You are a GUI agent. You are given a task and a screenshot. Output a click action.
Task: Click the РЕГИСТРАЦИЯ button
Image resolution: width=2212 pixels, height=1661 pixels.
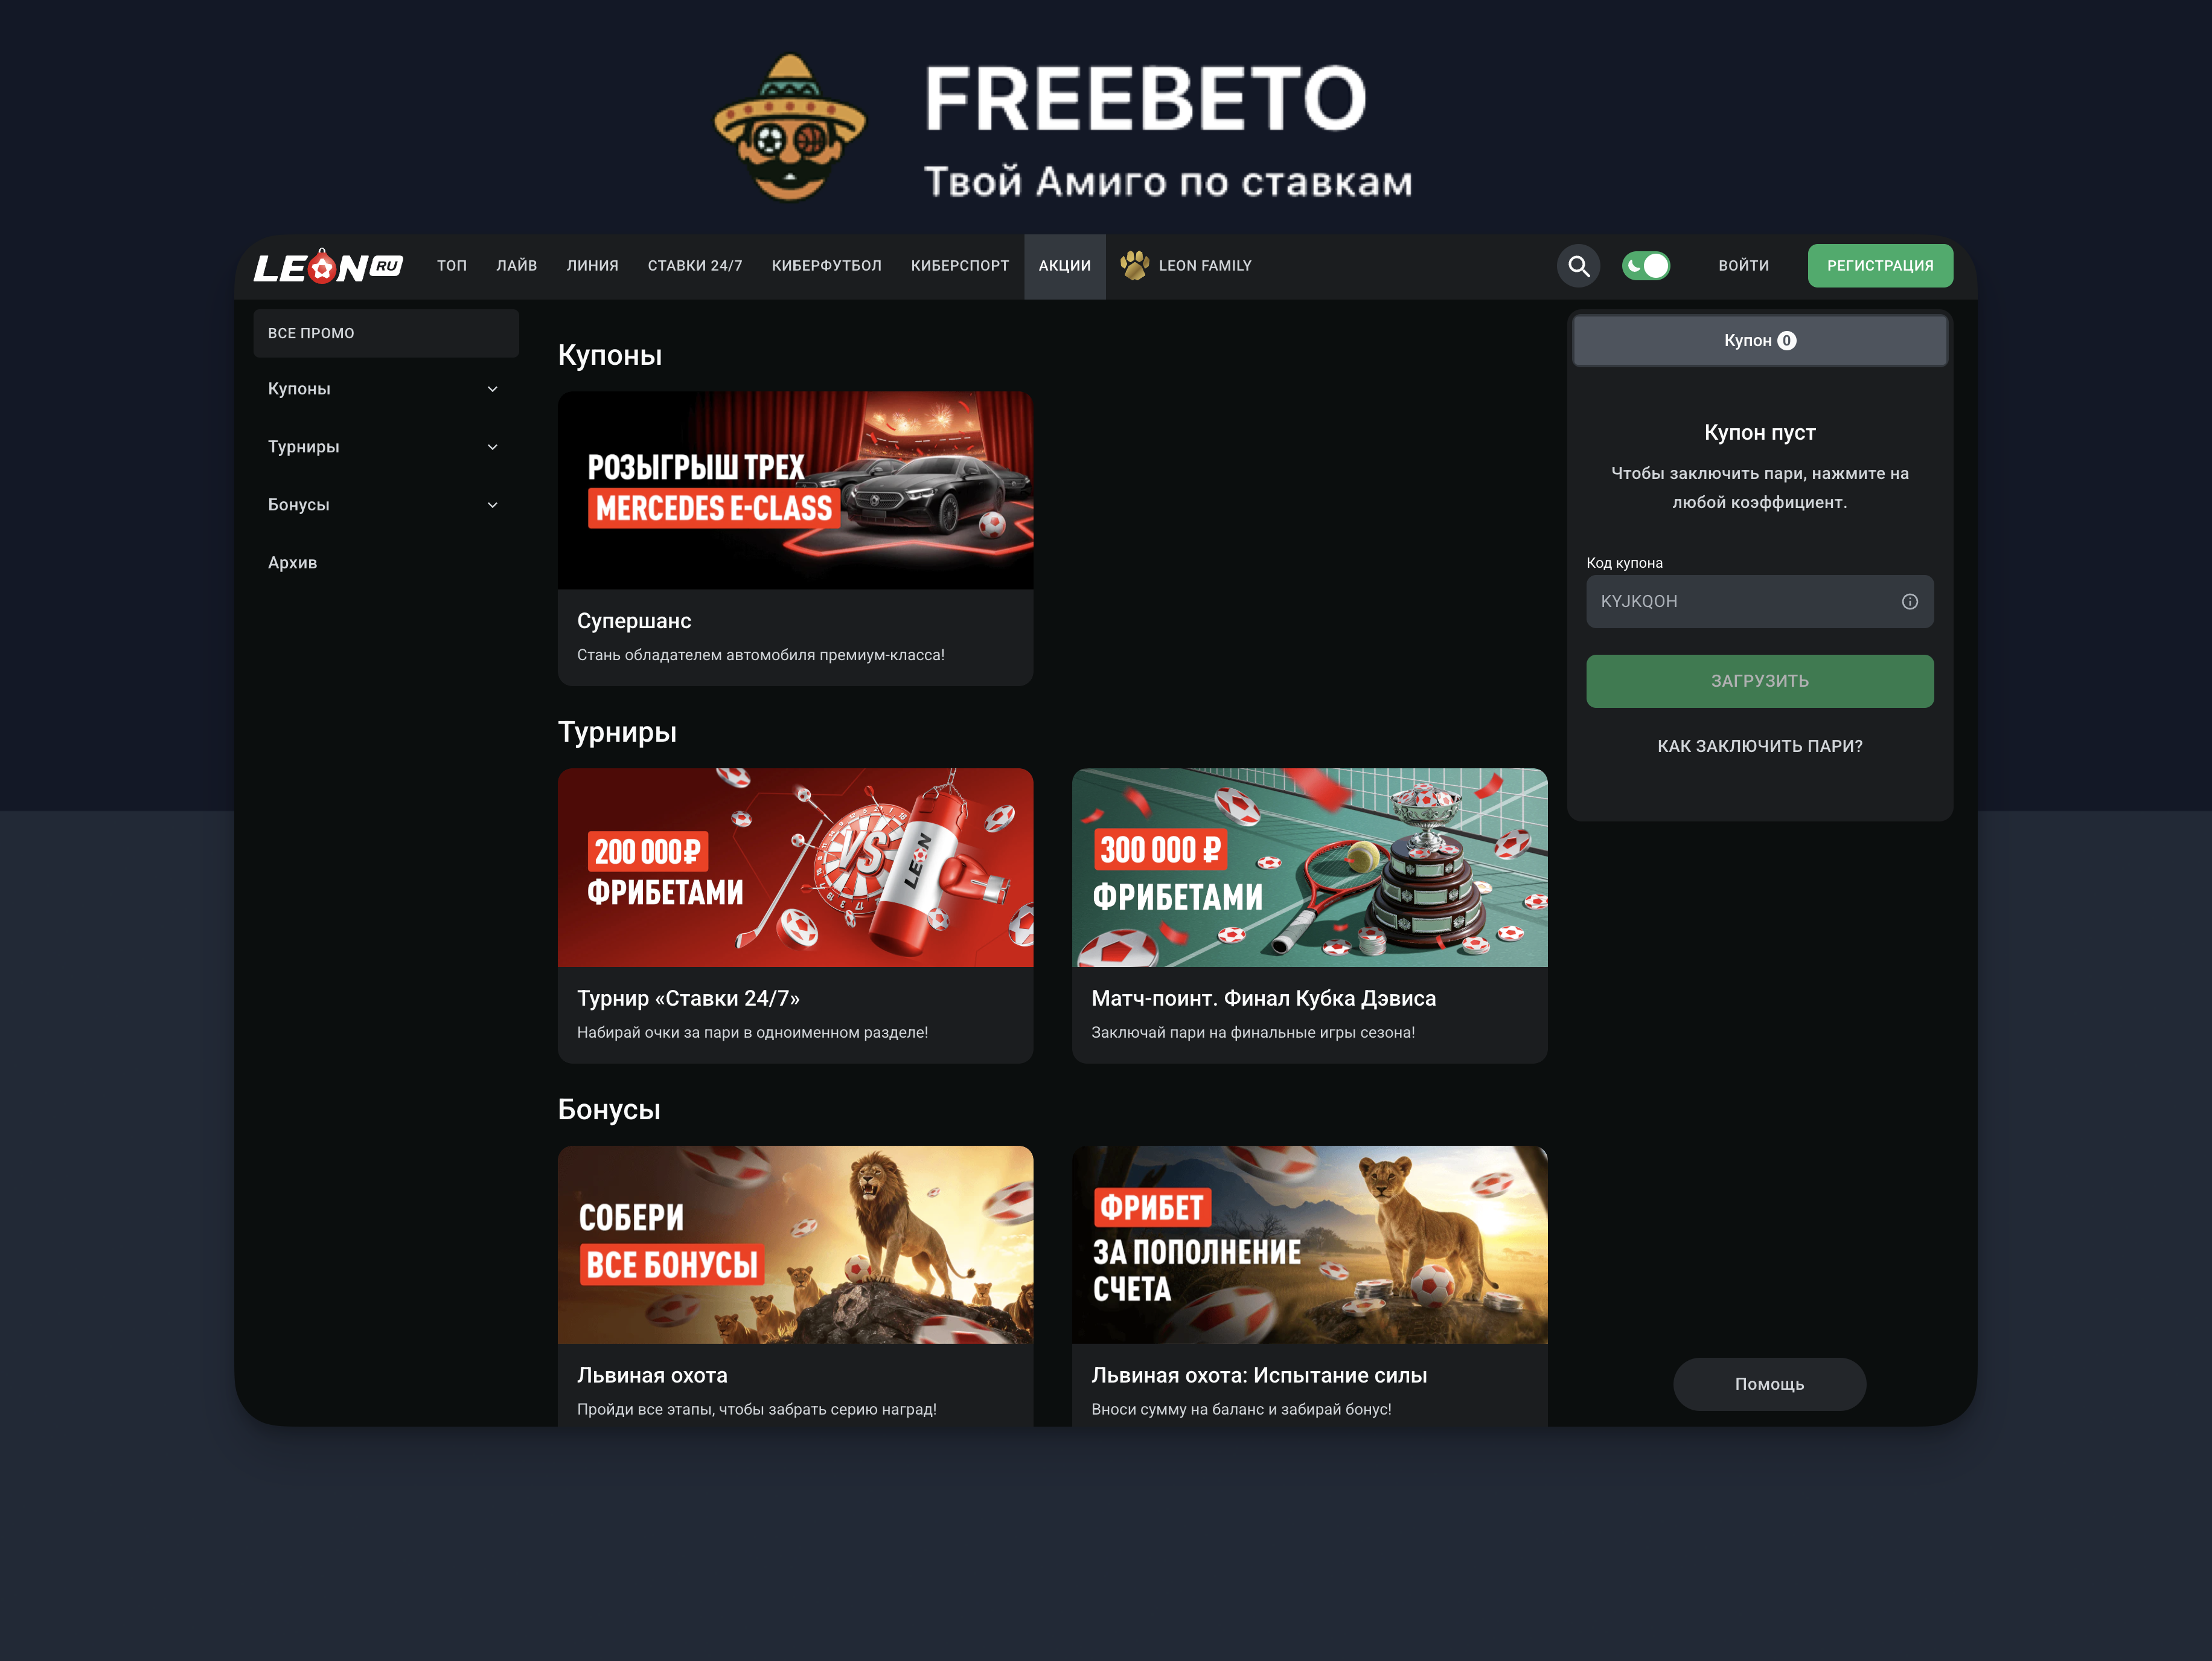pyautogui.click(x=1879, y=266)
